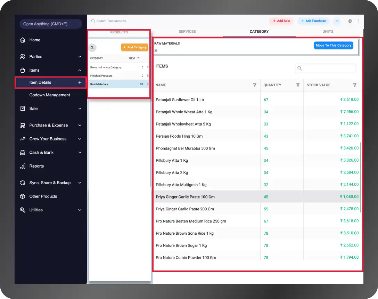Click the Utilities wrench icon
Screen dimensions: 378x299
[23, 210]
